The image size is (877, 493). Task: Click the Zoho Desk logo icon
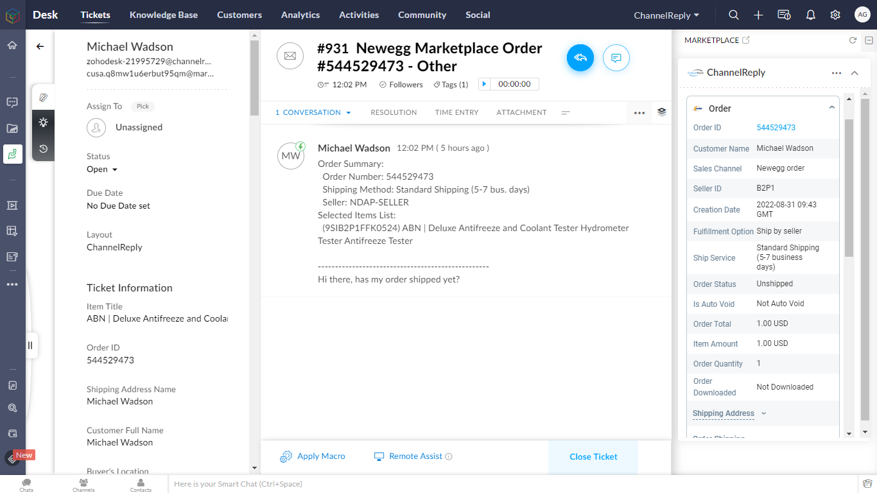coord(12,15)
